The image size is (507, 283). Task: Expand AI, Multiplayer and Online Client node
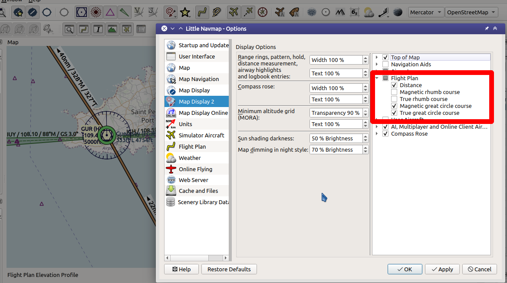[x=377, y=127]
